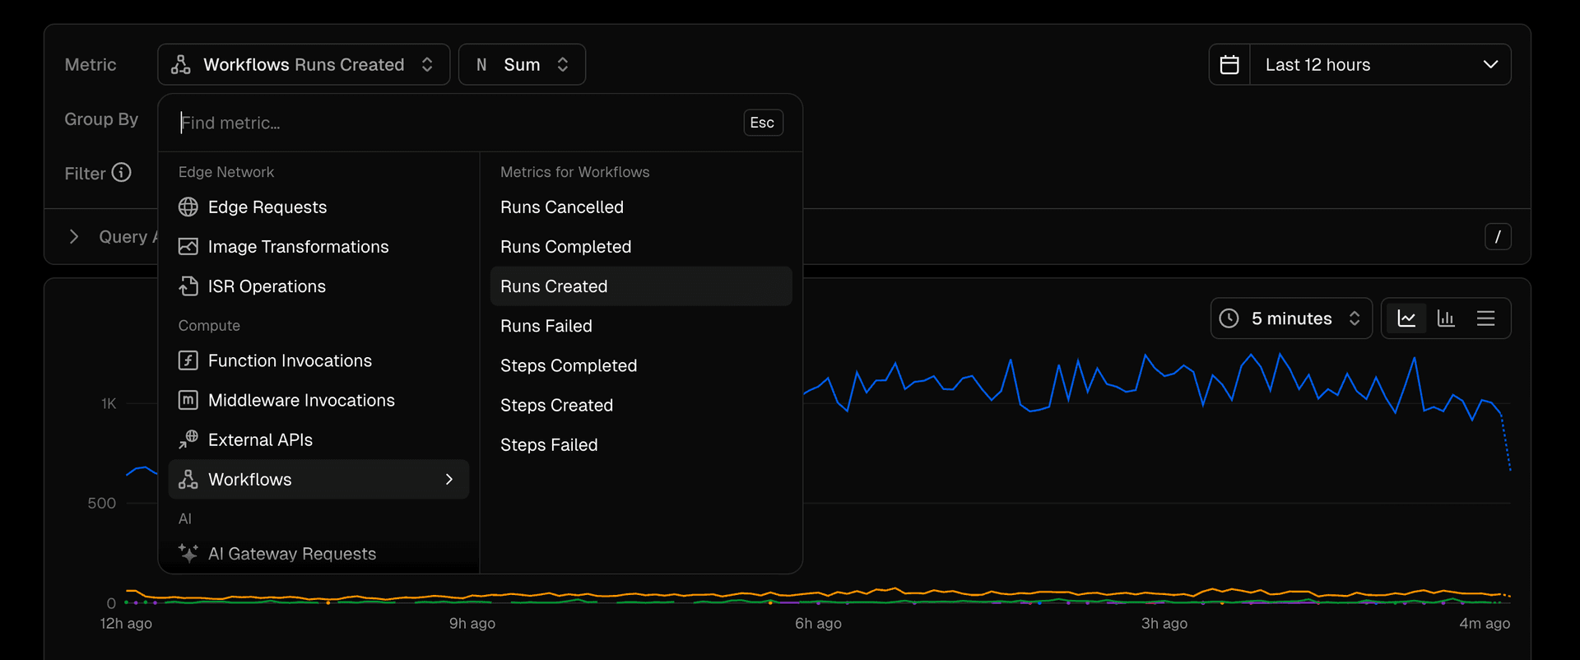Click the Filter info icon
The image size is (1580, 660).
(122, 173)
